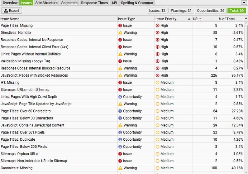The height and width of the screenshot is (174, 248).
Task: Click Issue icon for URLs not in Sitemap
Action: click(120, 90)
